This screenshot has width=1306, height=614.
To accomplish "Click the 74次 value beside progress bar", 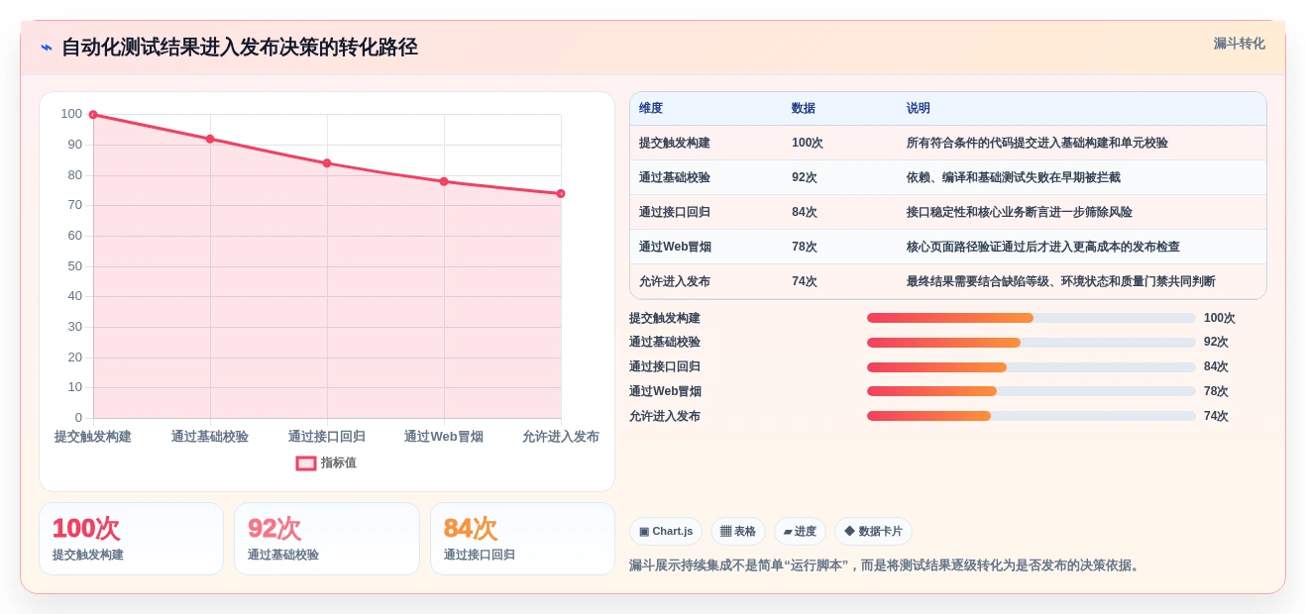I will tap(1216, 416).
